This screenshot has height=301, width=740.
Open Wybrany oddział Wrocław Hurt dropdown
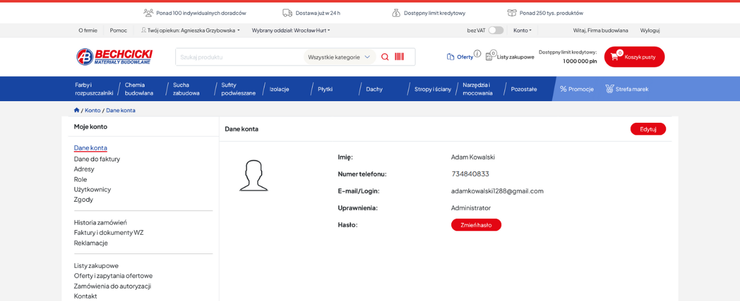(x=291, y=30)
